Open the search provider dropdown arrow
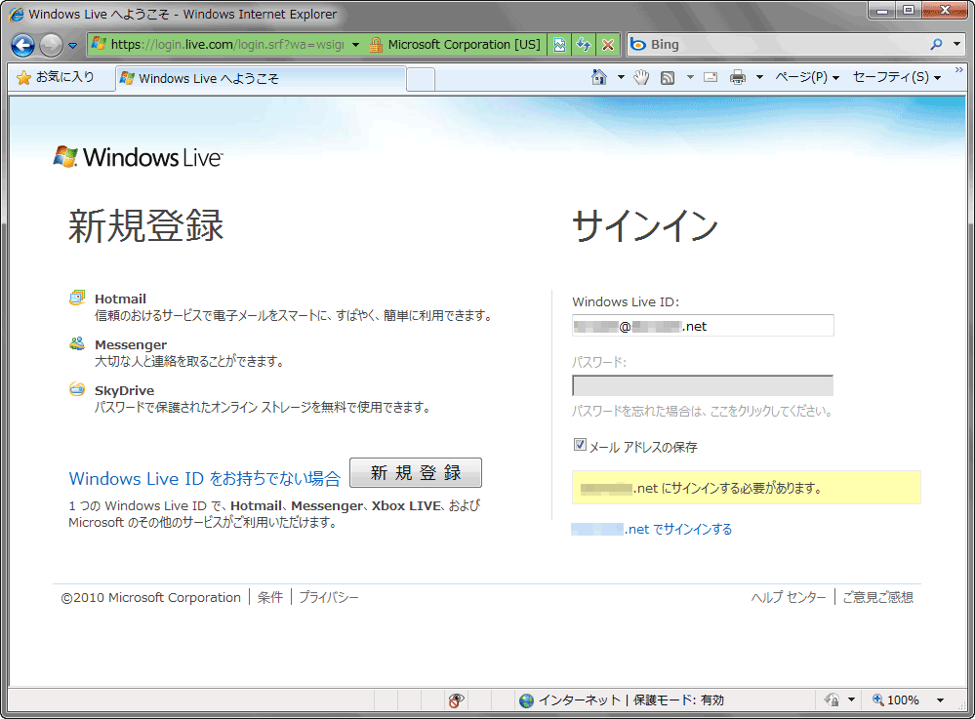Screen dimensions: 975x719 (956, 44)
